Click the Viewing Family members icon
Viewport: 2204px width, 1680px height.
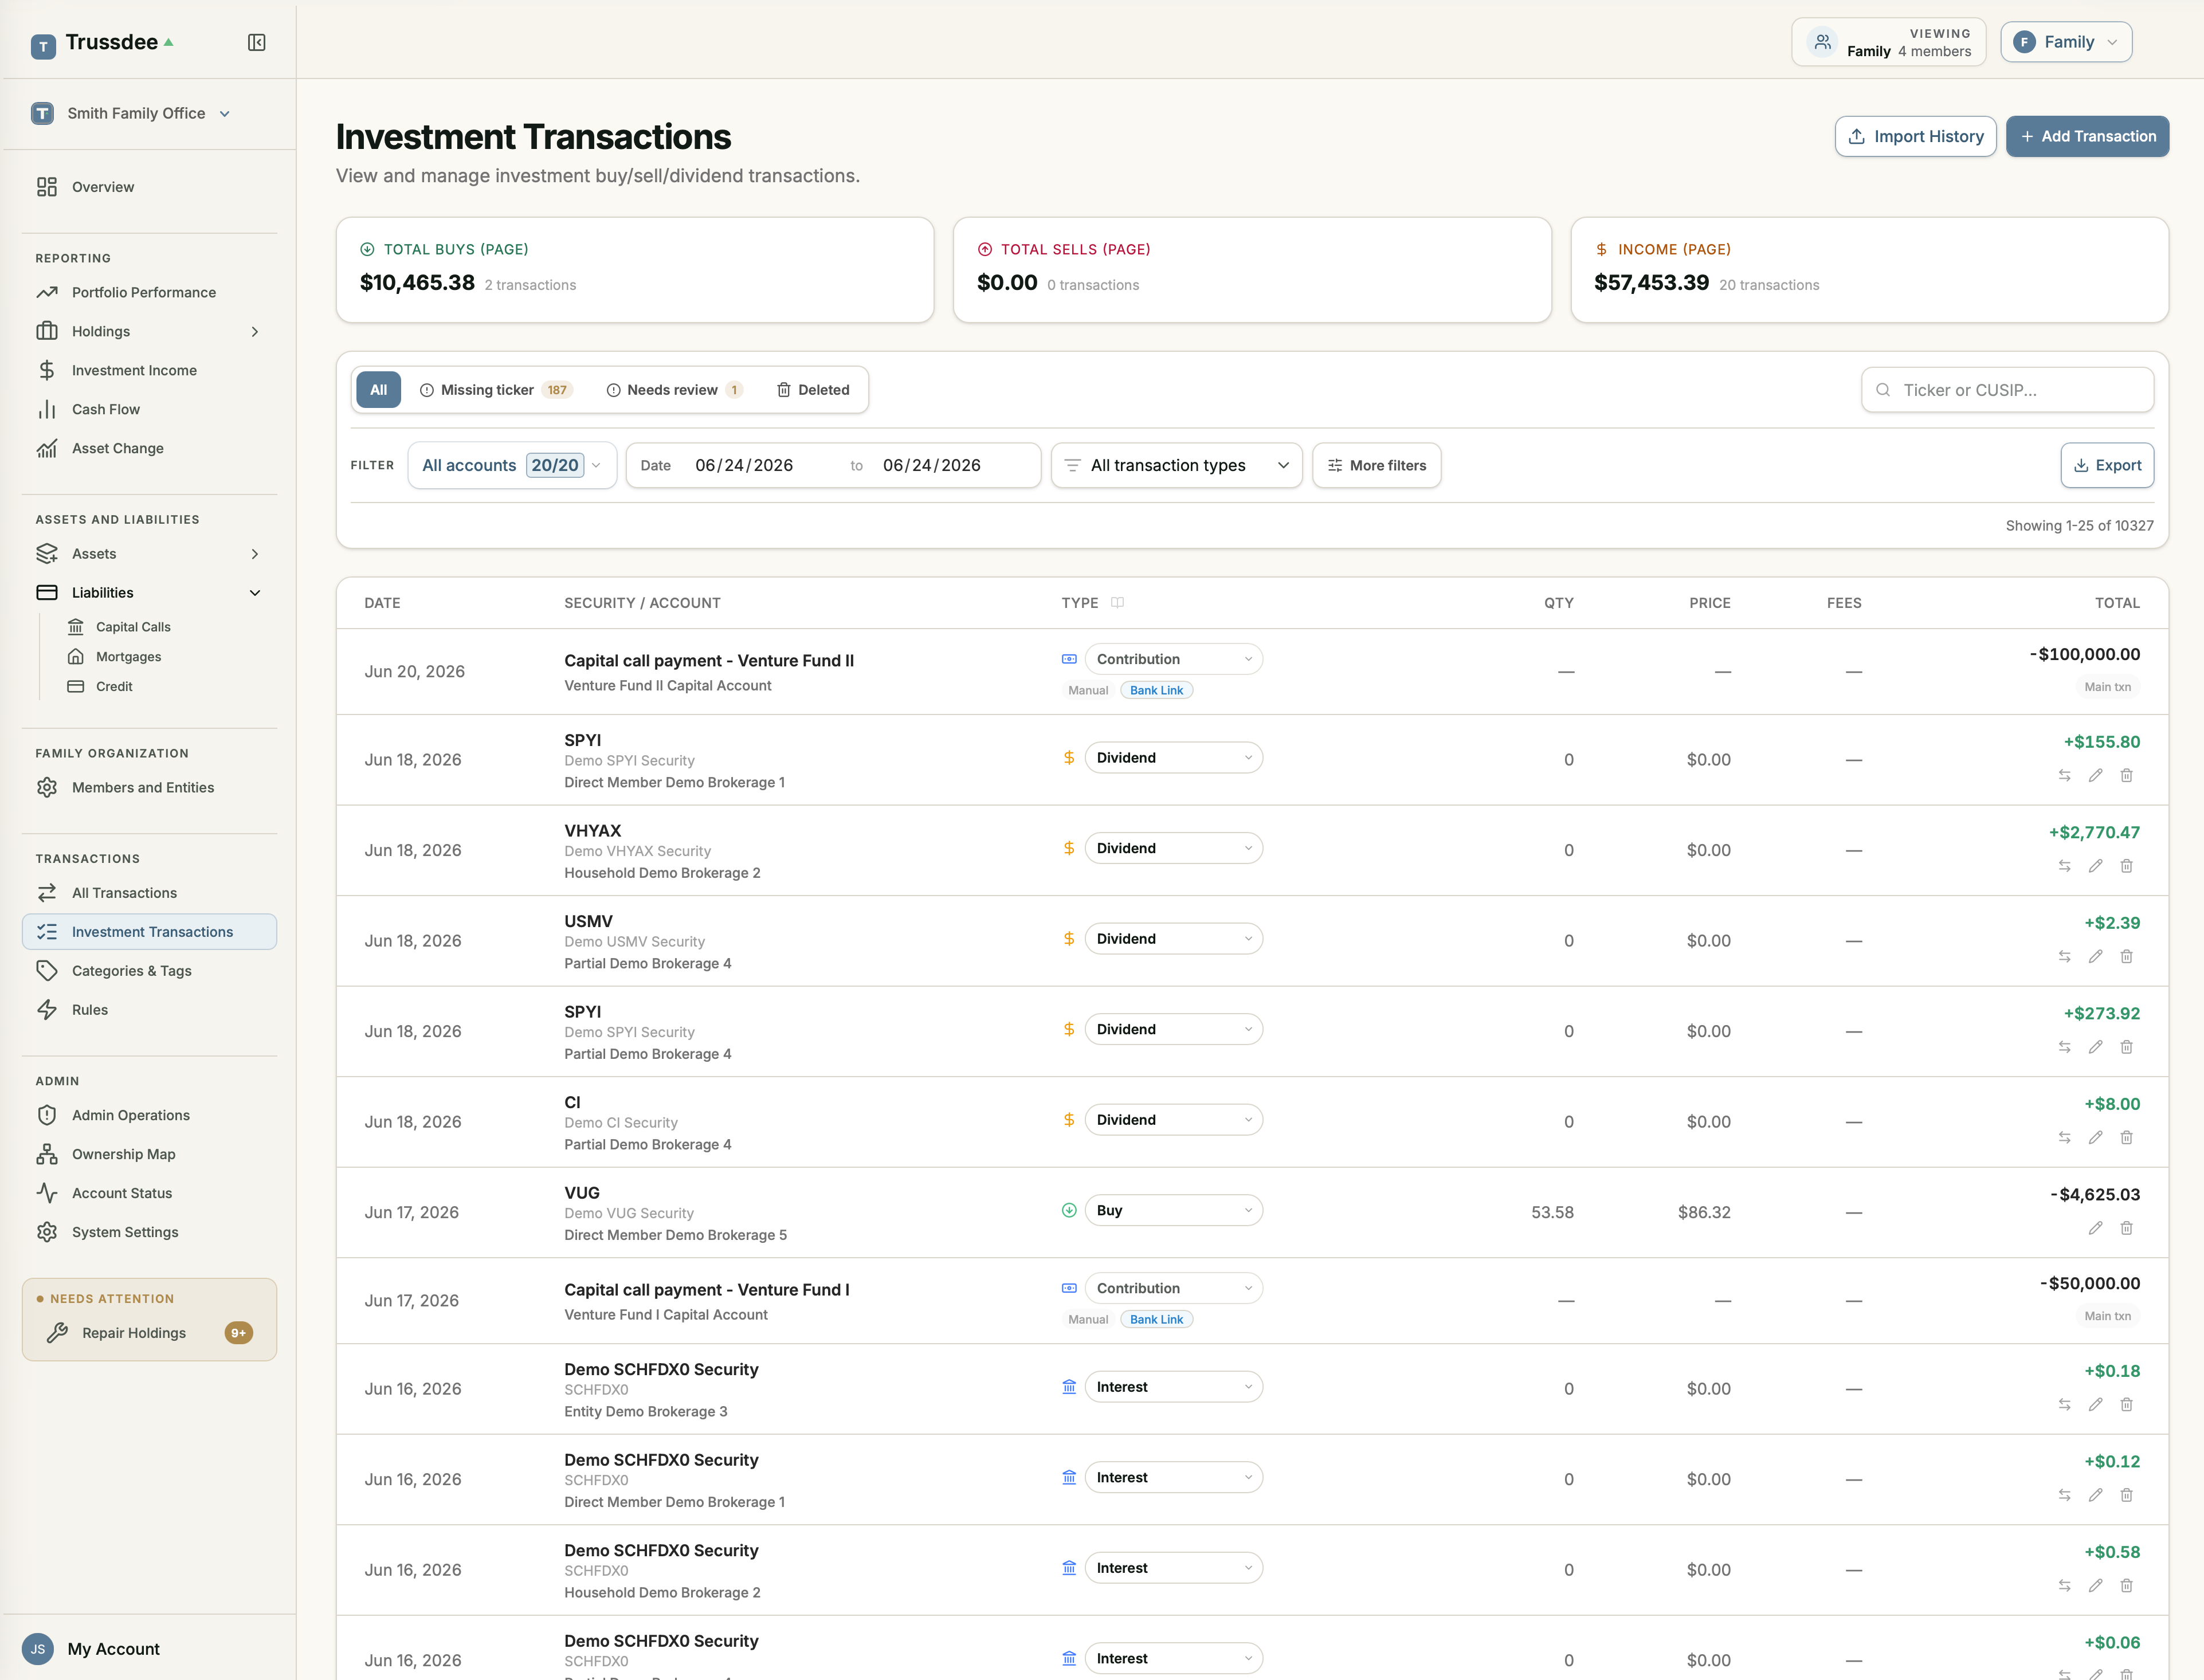pos(1822,42)
